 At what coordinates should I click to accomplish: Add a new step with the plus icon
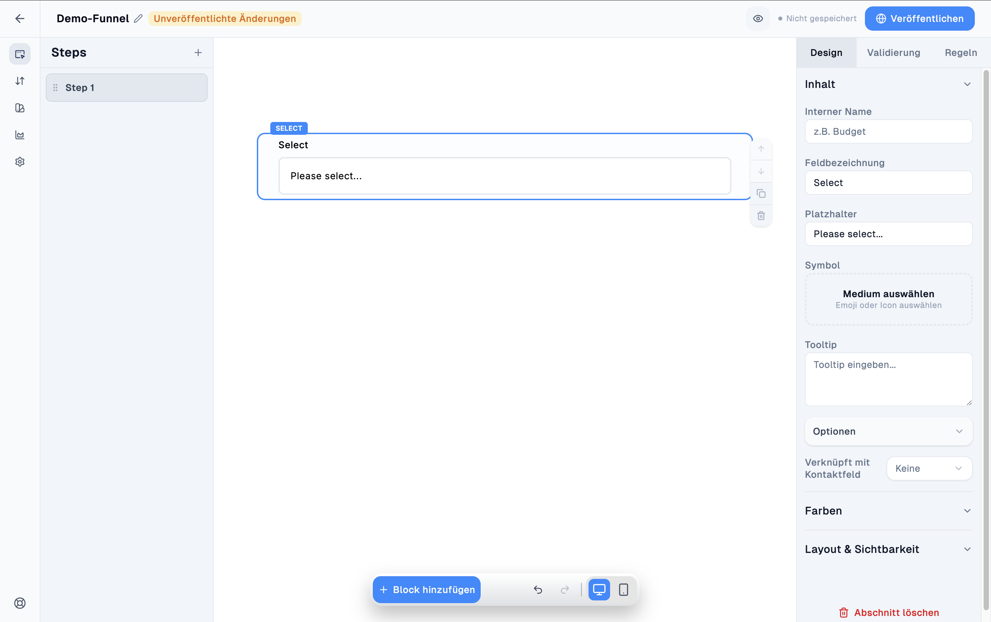click(198, 53)
